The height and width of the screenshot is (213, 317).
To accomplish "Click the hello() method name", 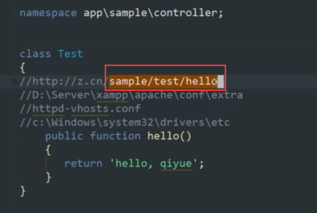I will (169, 136).
